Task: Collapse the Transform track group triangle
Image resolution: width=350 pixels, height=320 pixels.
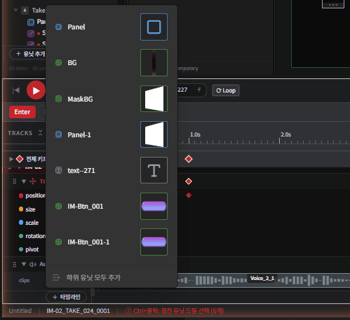Action: [24, 181]
